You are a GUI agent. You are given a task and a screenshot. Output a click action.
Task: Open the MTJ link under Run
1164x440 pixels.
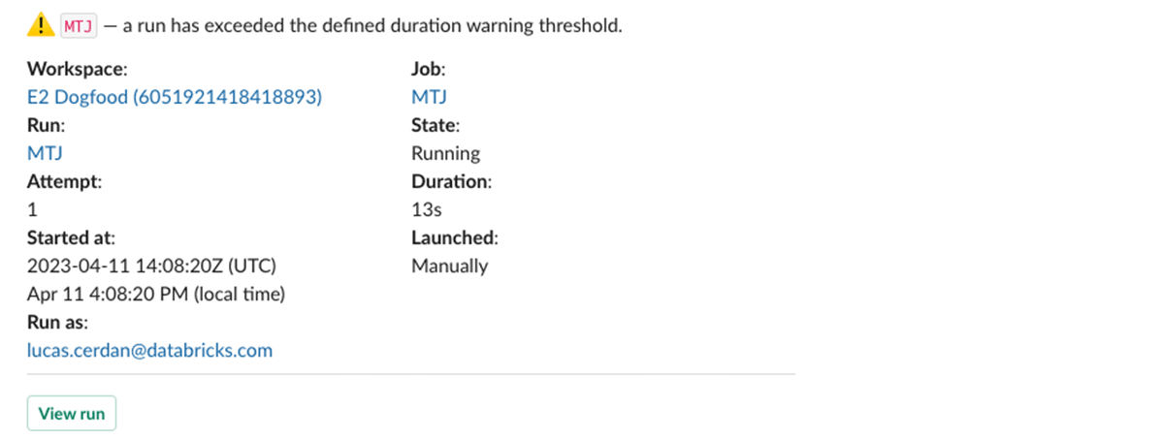pyautogui.click(x=45, y=153)
